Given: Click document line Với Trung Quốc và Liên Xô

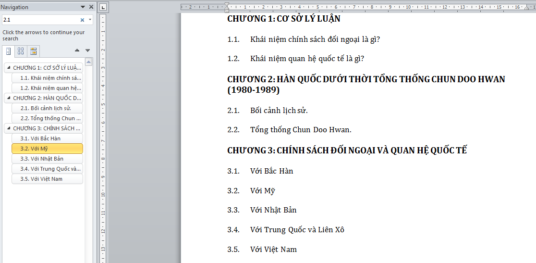Looking at the screenshot, I should click(297, 230).
